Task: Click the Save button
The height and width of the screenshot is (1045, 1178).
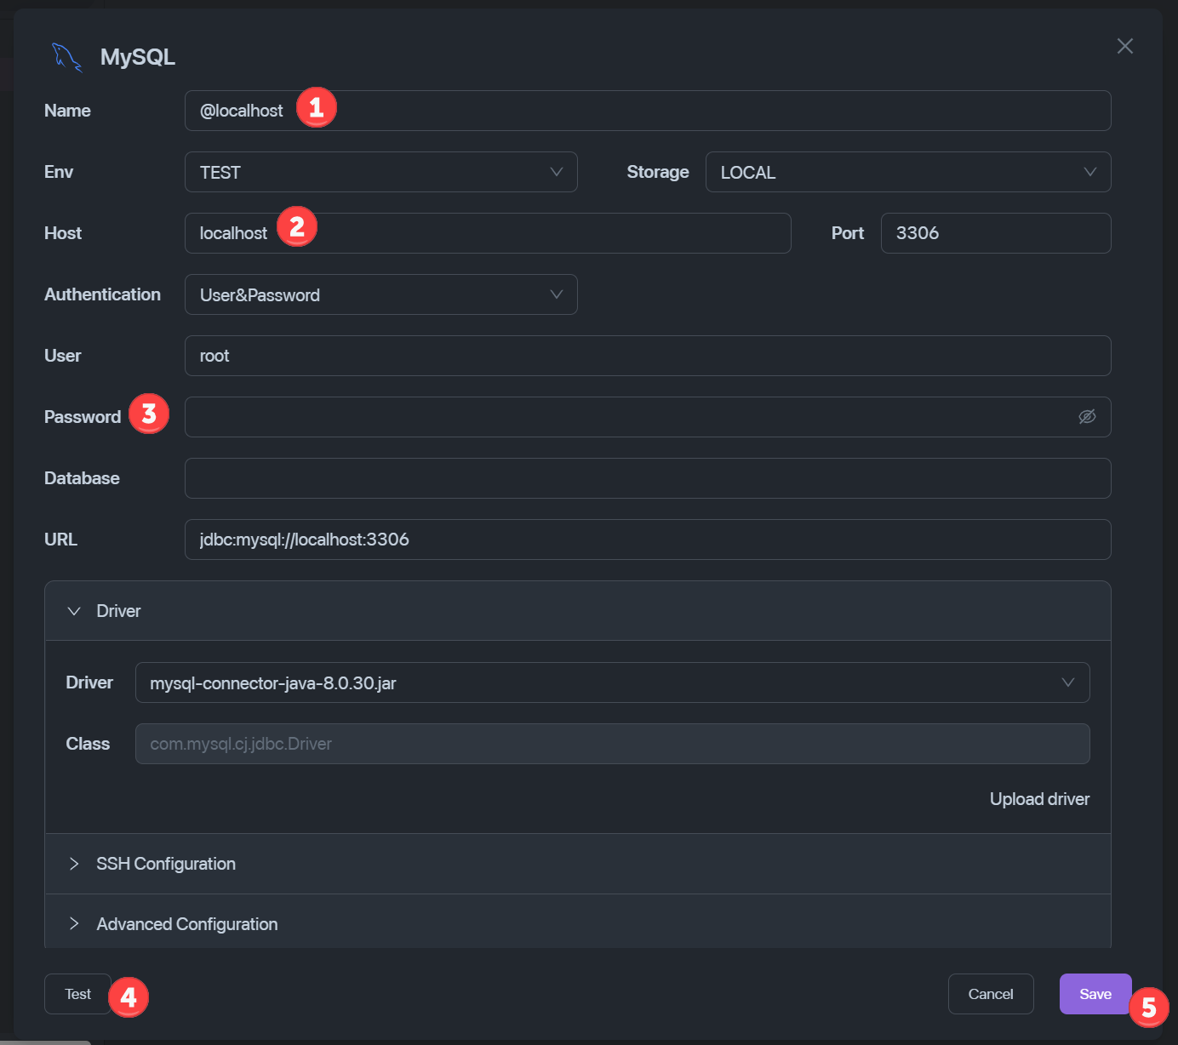Action: (x=1095, y=994)
